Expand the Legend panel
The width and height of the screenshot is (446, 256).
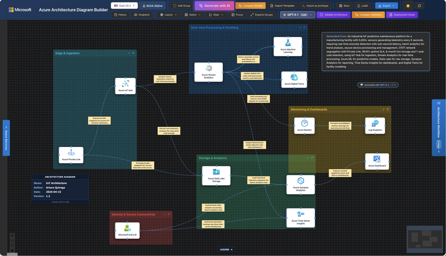pos(226,249)
